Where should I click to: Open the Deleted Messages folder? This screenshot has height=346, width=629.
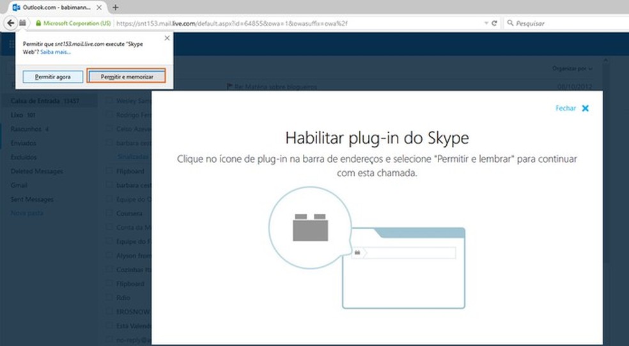coord(37,171)
